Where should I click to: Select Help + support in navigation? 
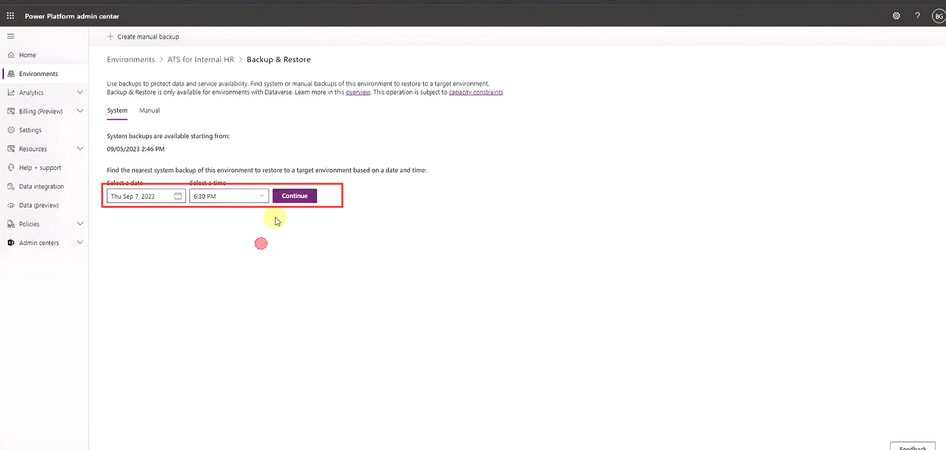(44, 168)
